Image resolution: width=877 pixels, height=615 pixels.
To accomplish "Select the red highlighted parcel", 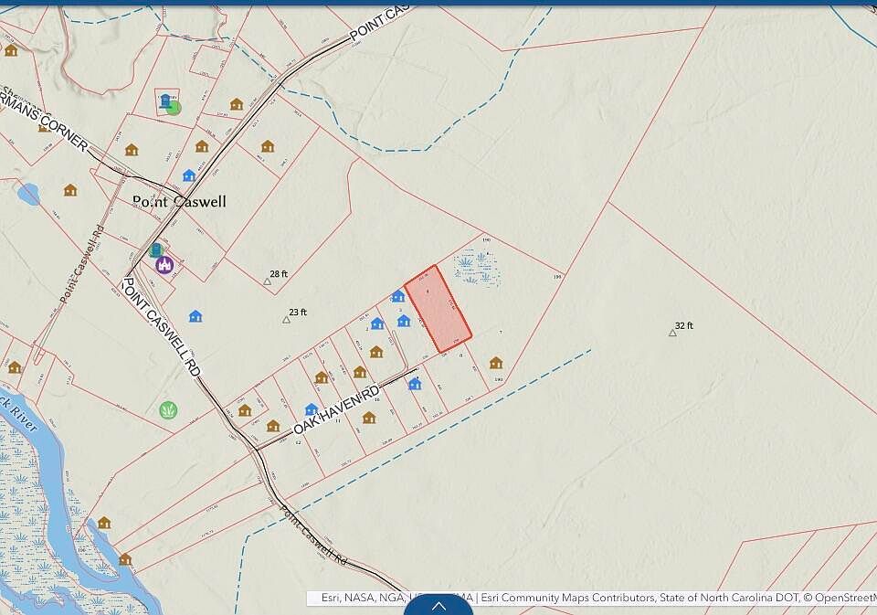I will click(x=438, y=309).
